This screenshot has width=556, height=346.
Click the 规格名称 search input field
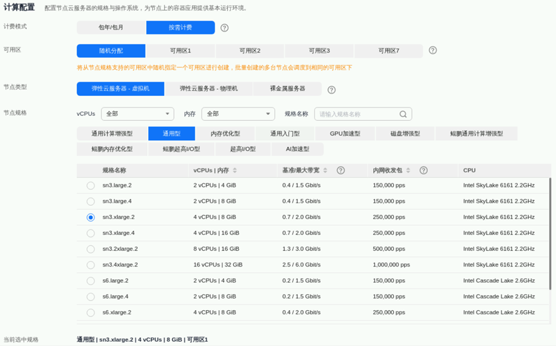[x=357, y=114]
